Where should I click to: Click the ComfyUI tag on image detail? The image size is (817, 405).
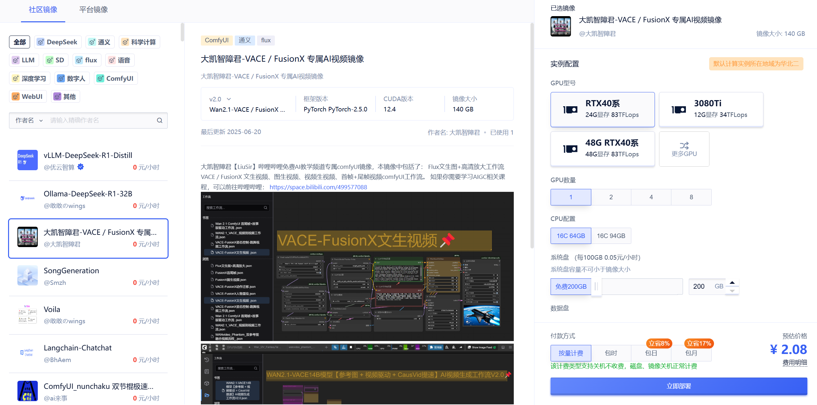coord(216,40)
